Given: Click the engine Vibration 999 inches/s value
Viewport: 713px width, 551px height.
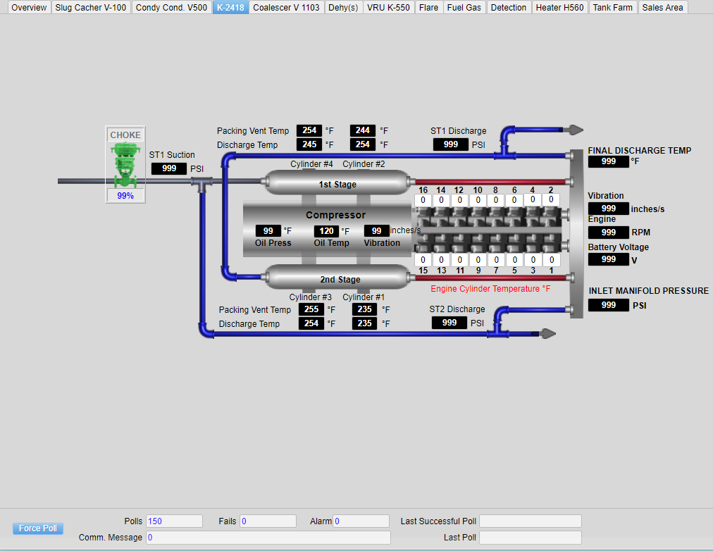Looking at the screenshot, I should [x=609, y=209].
